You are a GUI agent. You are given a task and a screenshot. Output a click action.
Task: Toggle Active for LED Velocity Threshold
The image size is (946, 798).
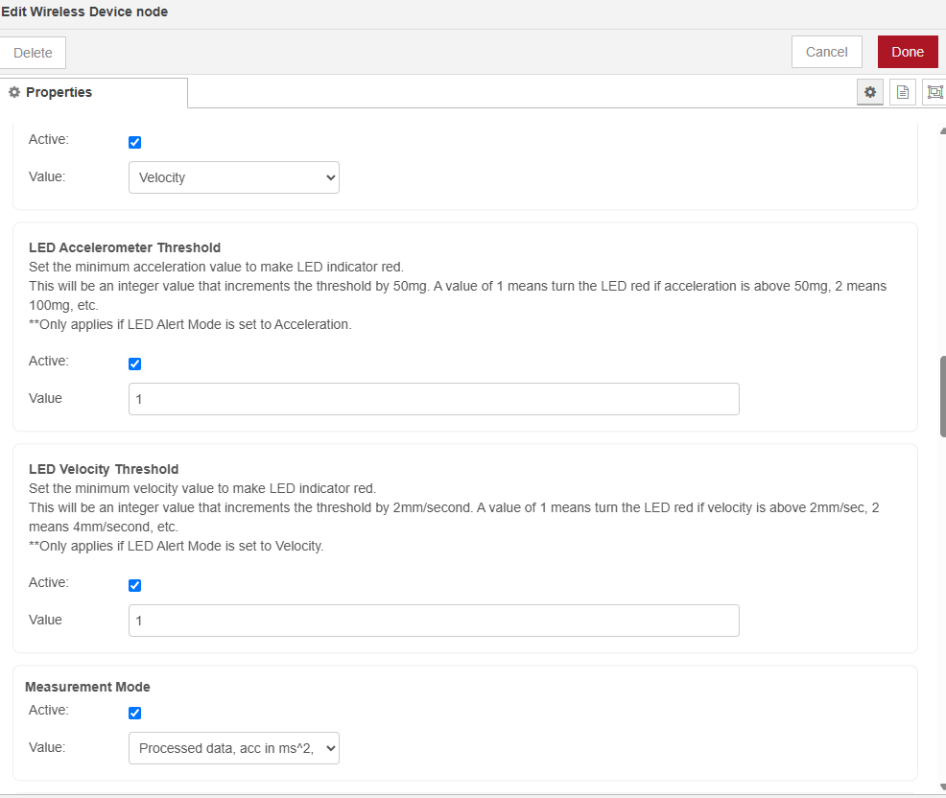(x=134, y=585)
